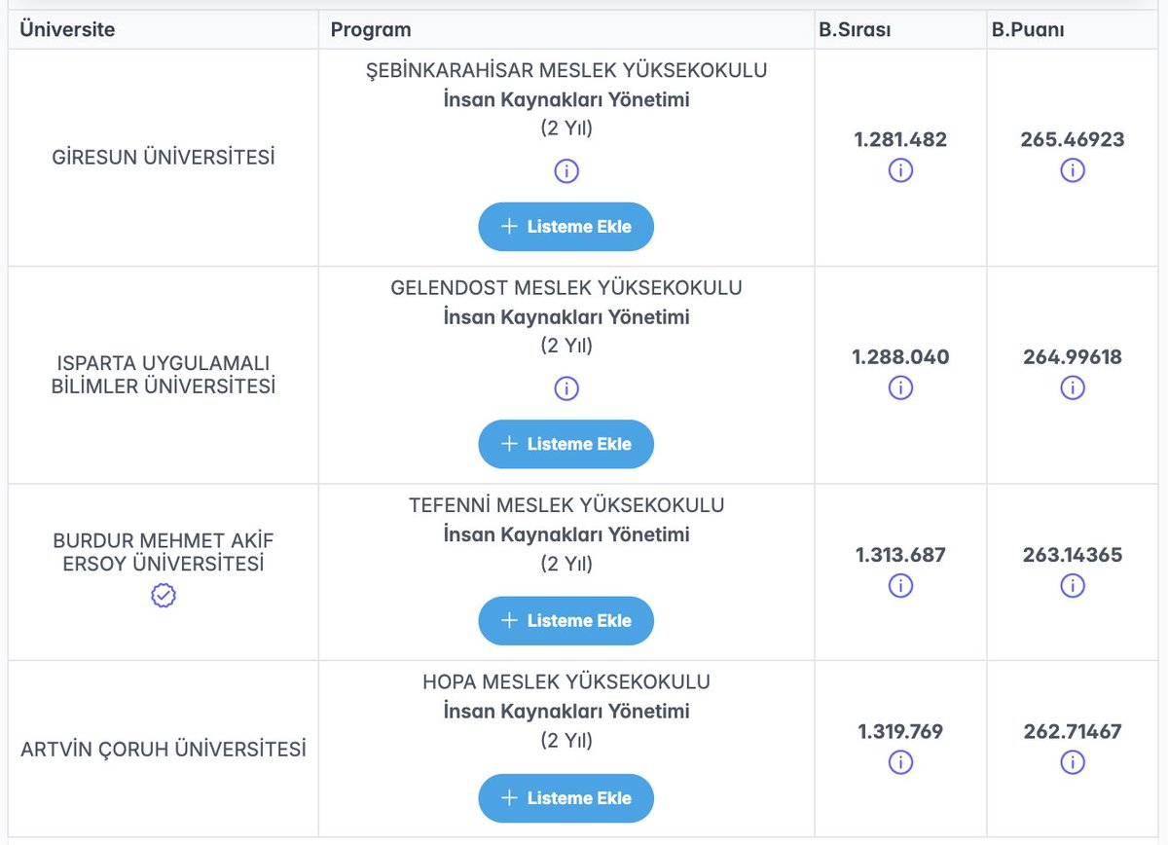
Task: Click İnsan Kaynakları Yönetimi in Burdur row
Action: (566, 534)
